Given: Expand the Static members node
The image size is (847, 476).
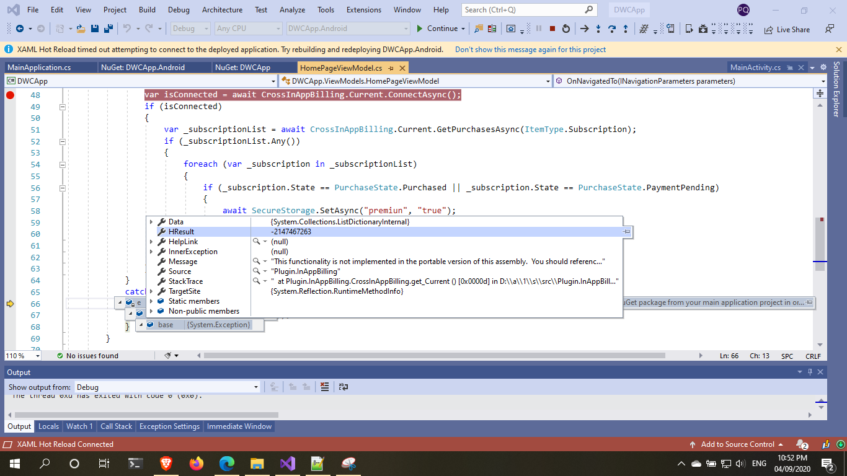Looking at the screenshot, I should point(151,301).
